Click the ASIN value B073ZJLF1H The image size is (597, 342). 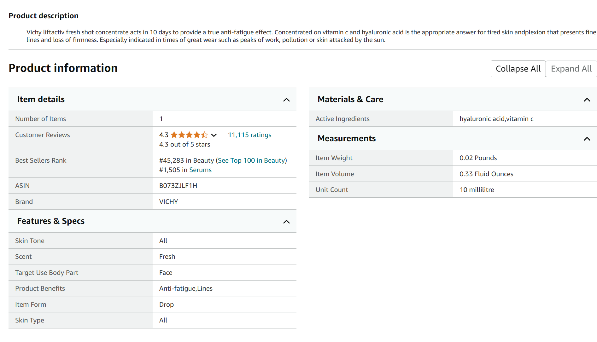(x=178, y=186)
